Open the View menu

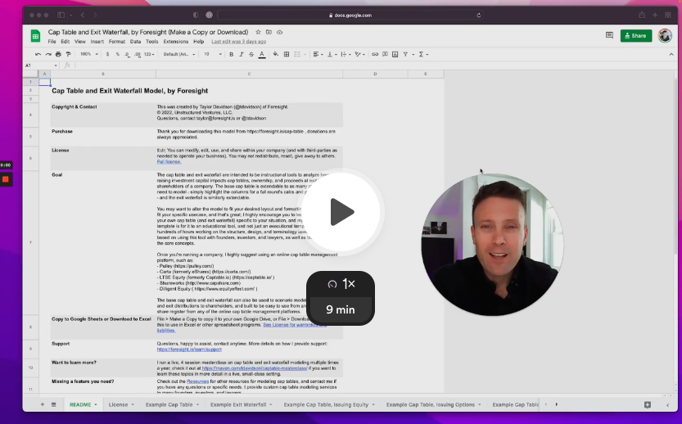80,42
